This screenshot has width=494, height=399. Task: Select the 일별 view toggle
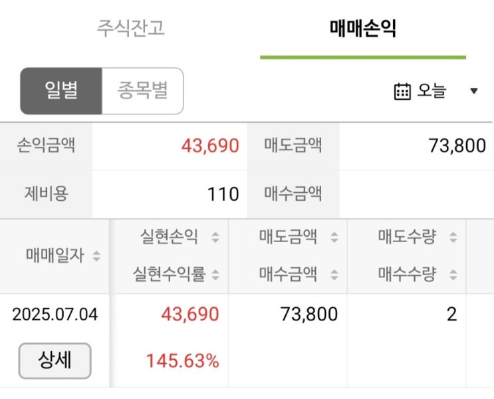tap(61, 90)
